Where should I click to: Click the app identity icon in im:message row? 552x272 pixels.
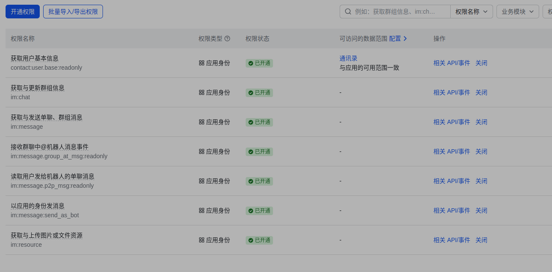[x=202, y=122]
